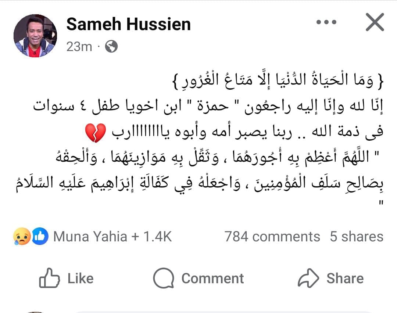This screenshot has height=313, width=397.
Task: Click the Share text label
Action: click(x=345, y=278)
